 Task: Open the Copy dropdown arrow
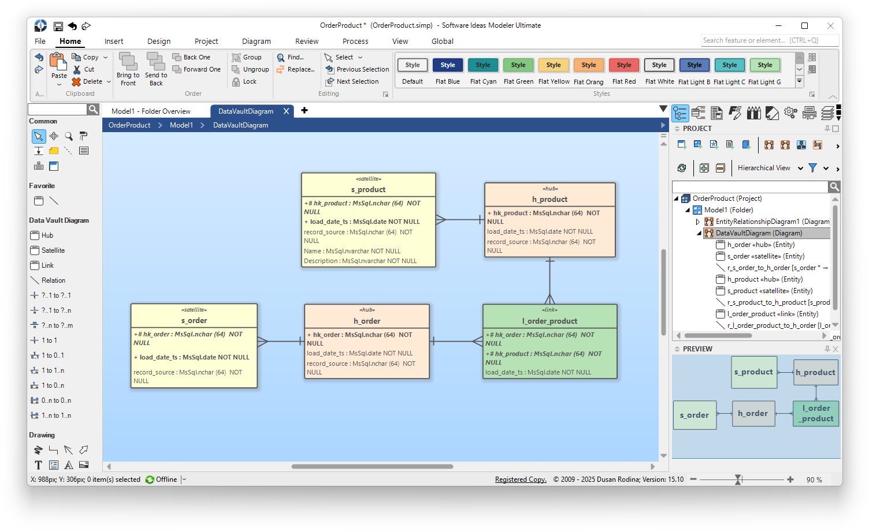[x=105, y=58]
